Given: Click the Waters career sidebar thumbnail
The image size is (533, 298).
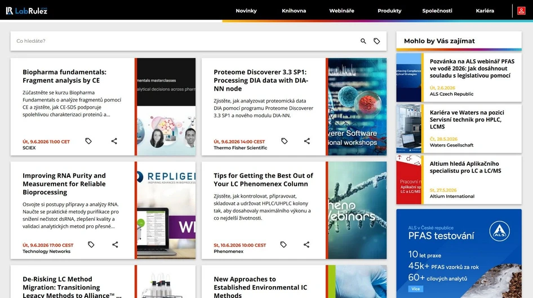Looking at the screenshot, I should tap(408, 129).
